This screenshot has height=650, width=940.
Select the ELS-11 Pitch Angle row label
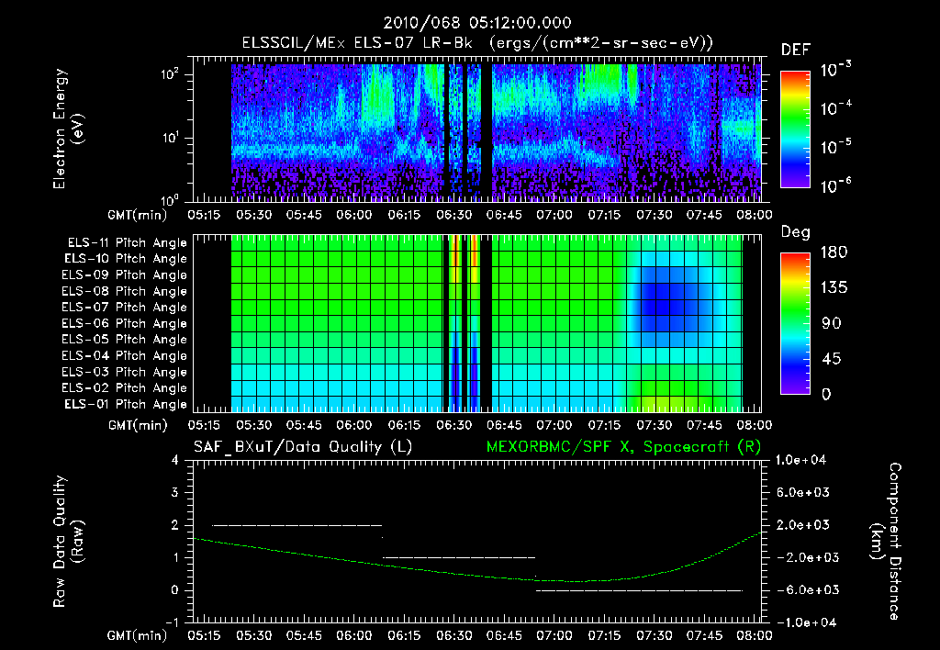pyautogui.click(x=127, y=243)
